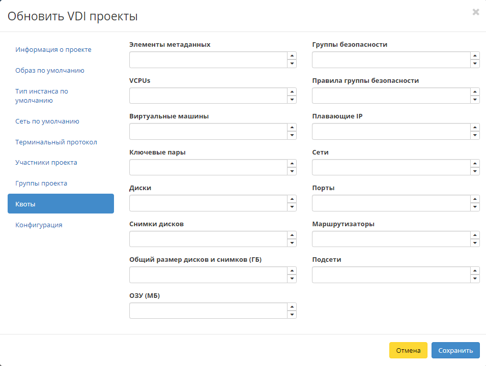Decrease Маршрутизаторы quota value
486x366 pixels.
tap(474, 242)
